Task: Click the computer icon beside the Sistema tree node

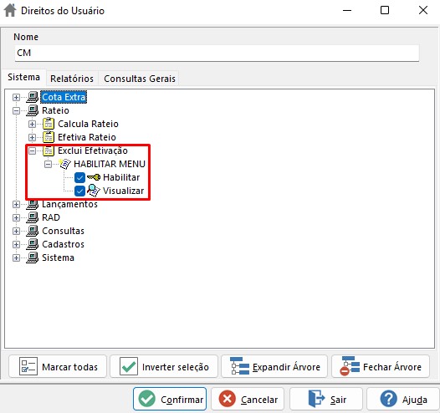Action: coord(33,257)
